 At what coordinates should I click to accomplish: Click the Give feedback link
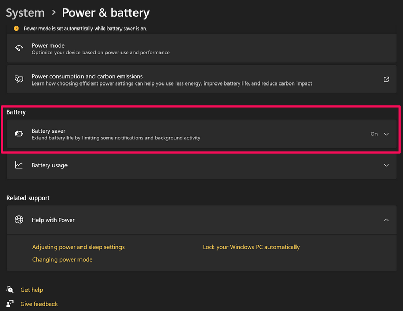click(39, 304)
